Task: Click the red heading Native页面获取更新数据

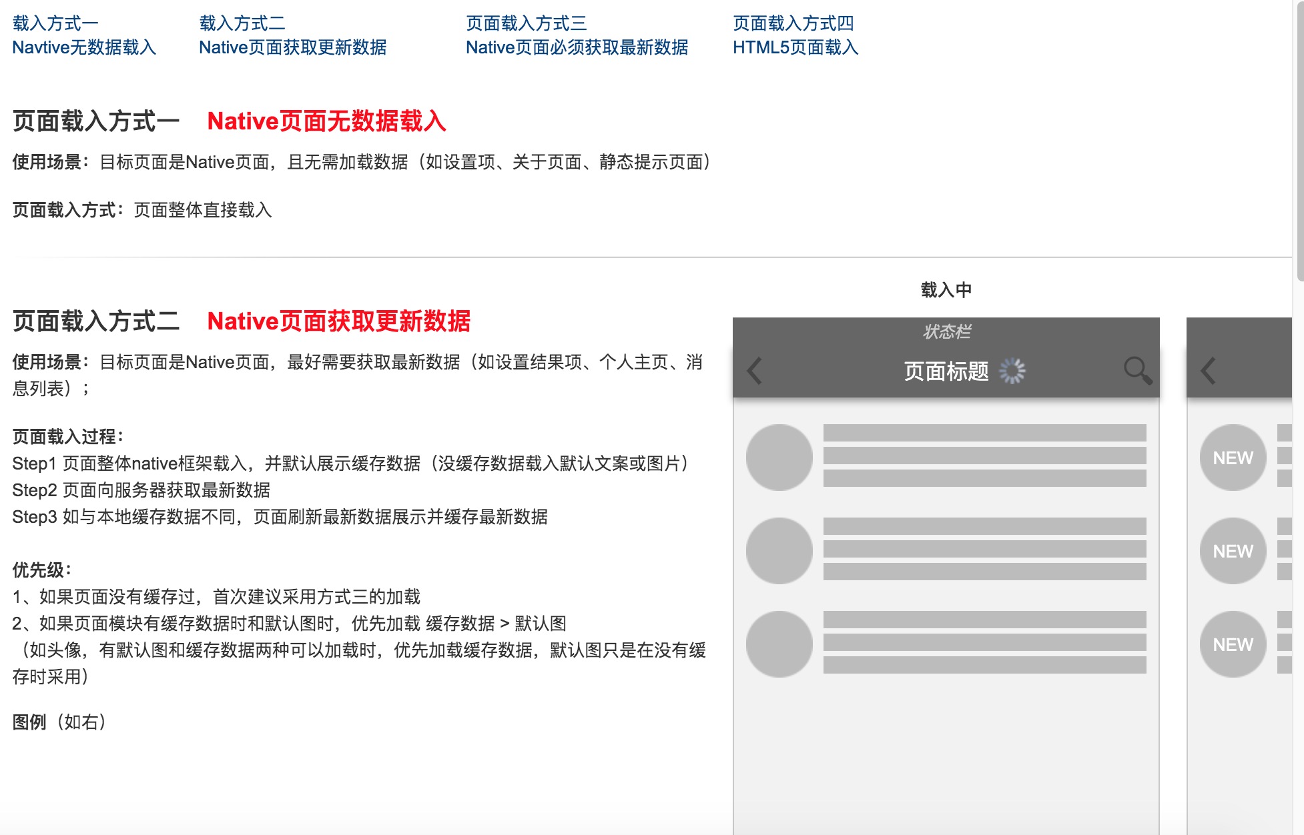Action: 339,321
